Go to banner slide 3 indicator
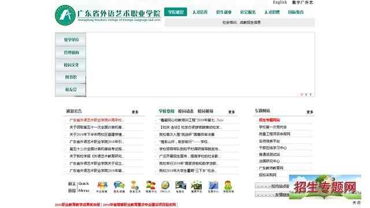 click(x=310, y=94)
